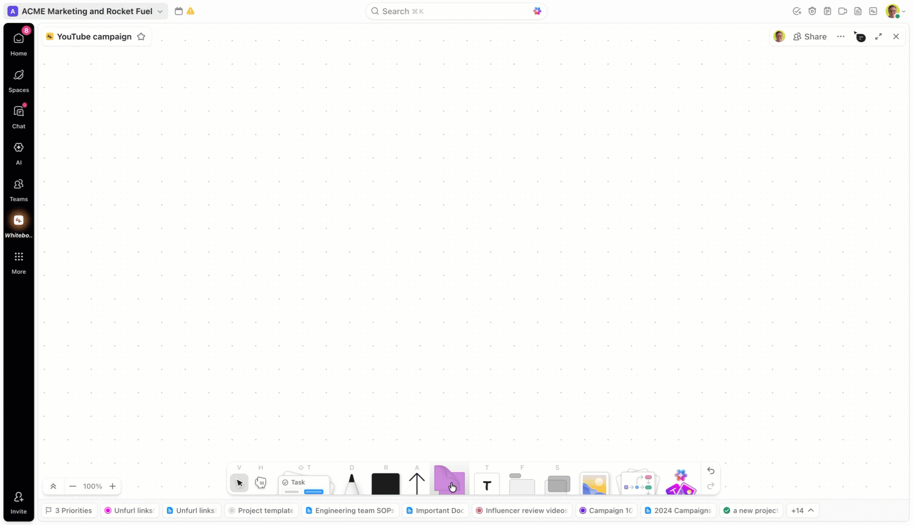Open the Clip video recorder in the header
The image size is (913, 525).
click(843, 11)
